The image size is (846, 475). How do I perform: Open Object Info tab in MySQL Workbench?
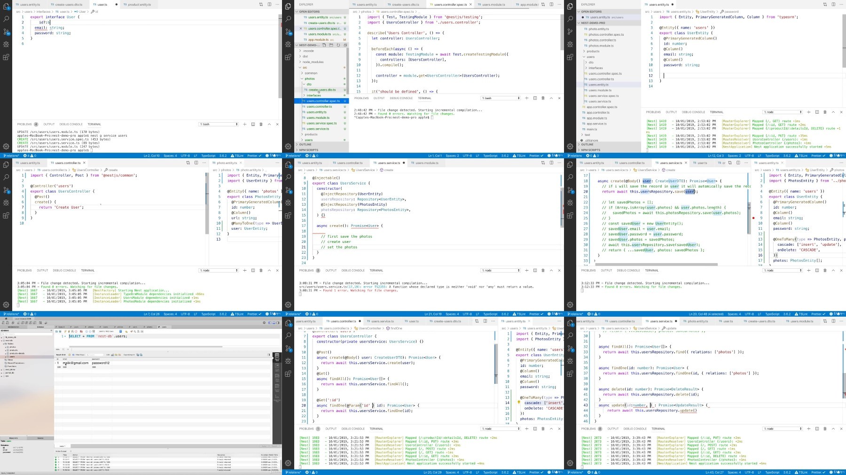pyautogui.click(x=13, y=438)
